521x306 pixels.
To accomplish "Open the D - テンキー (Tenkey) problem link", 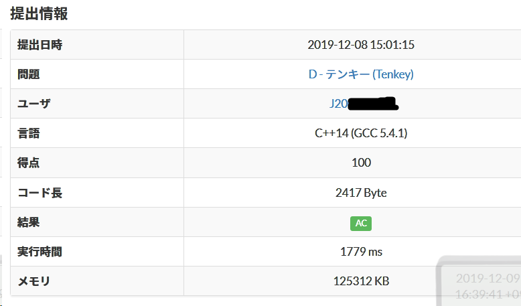I will tap(361, 74).
